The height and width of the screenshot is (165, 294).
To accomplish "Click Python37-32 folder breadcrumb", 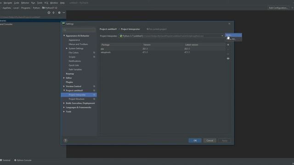I will 50,8.
